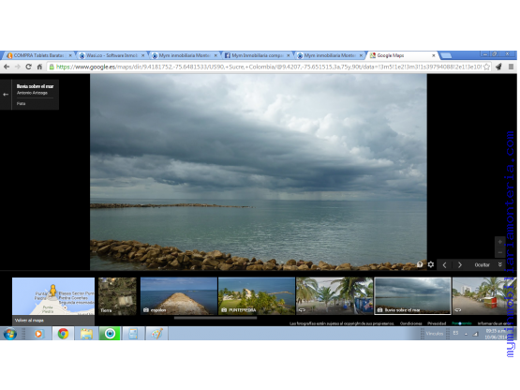This screenshot has height=390, width=520.
Task: Click the photo title 'lluvia sobre el mar'
Action: 36,86
